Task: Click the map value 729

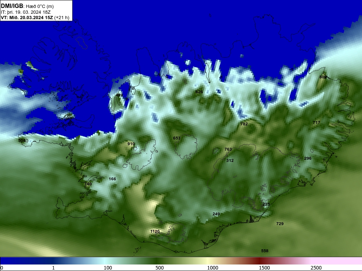Action: (x=280, y=224)
